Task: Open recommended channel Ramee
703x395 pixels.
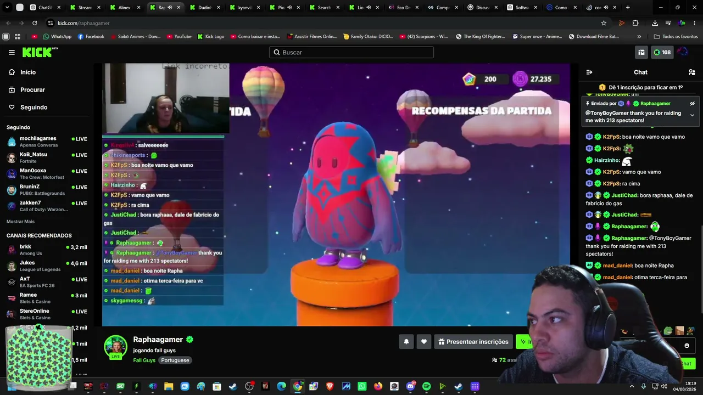Action: point(47,298)
